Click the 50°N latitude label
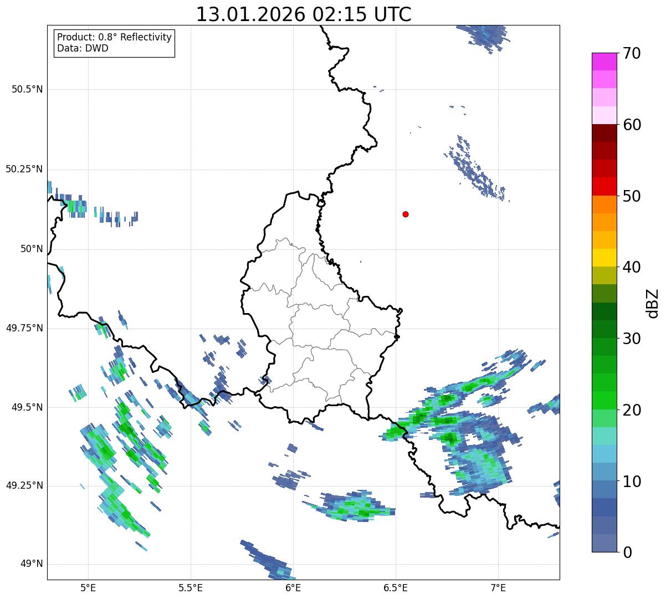 (x=32, y=249)
